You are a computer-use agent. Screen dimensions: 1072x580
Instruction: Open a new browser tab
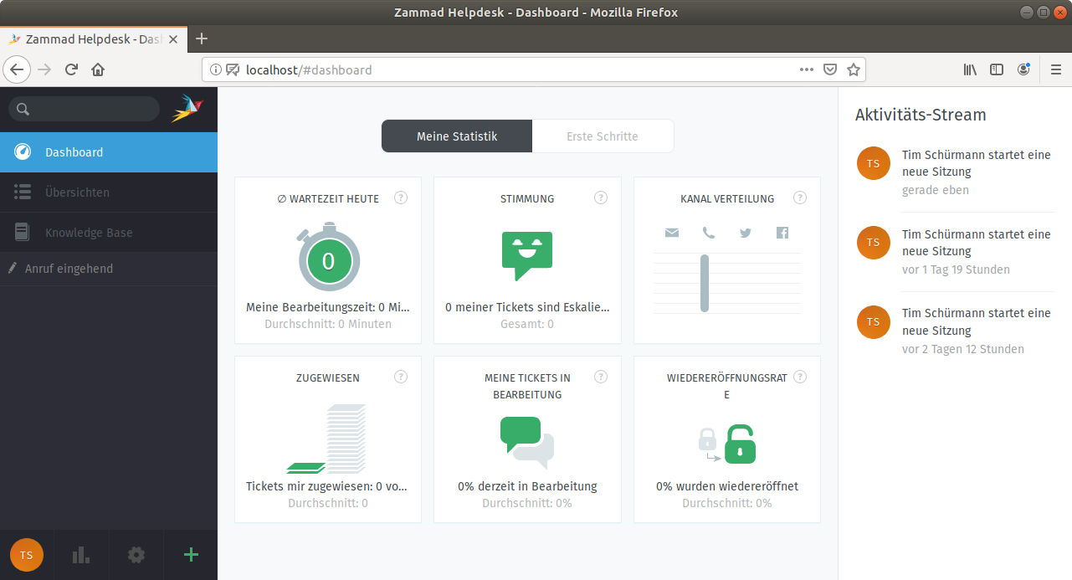[202, 38]
